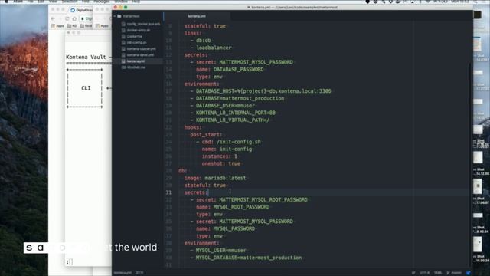Click the 'links:' key in editor

click(193, 33)
